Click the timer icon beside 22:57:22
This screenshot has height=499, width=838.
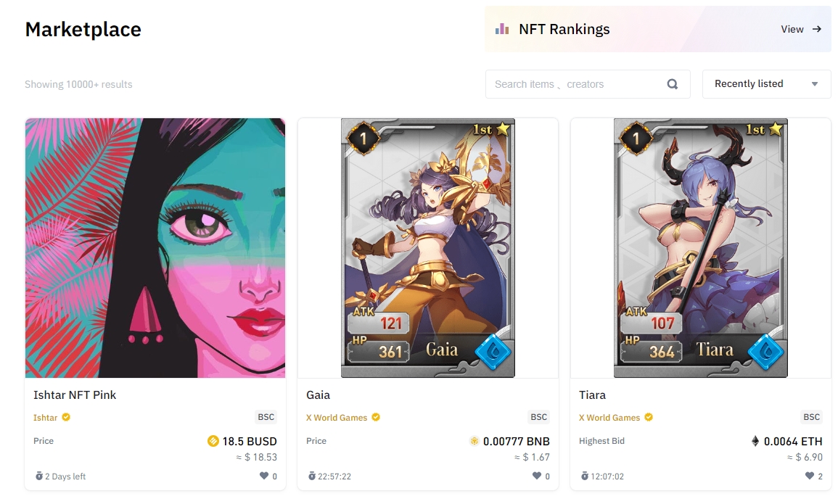click(311, 476)
